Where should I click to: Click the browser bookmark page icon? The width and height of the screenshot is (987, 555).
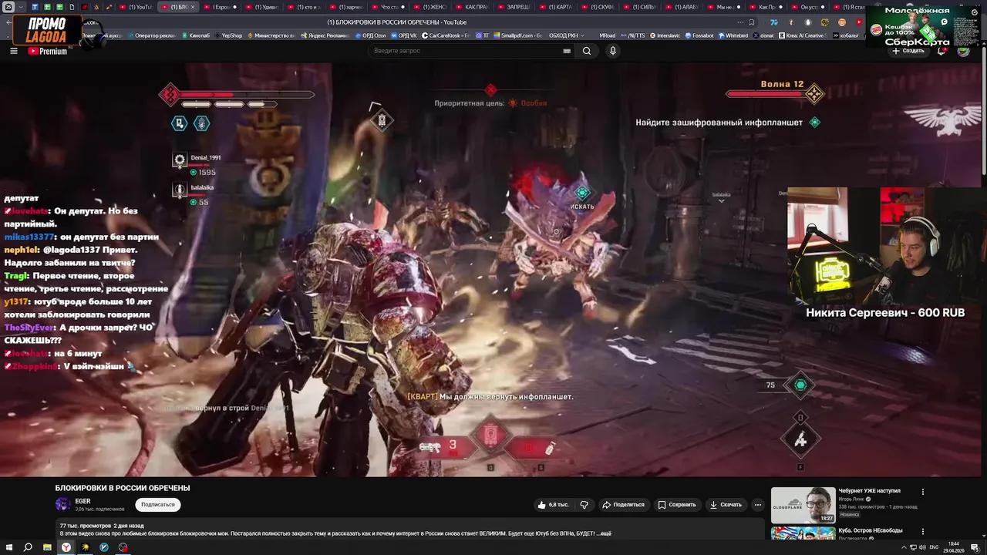point(751,22)
